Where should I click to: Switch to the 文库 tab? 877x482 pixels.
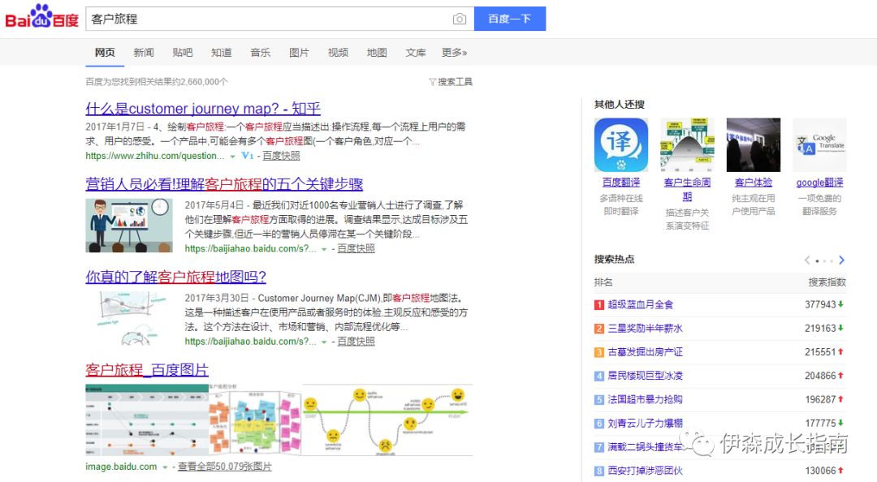tap(416, 53)
